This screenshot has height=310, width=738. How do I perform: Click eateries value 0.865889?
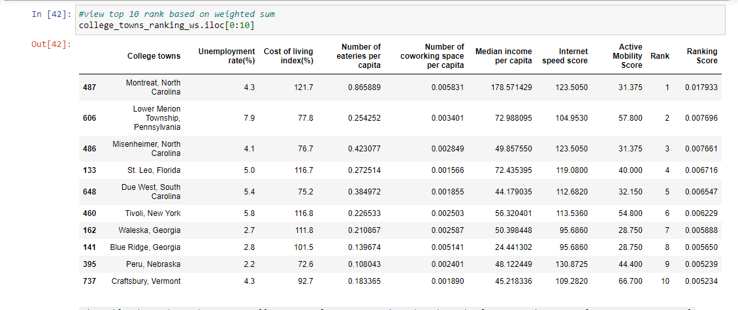364,87
